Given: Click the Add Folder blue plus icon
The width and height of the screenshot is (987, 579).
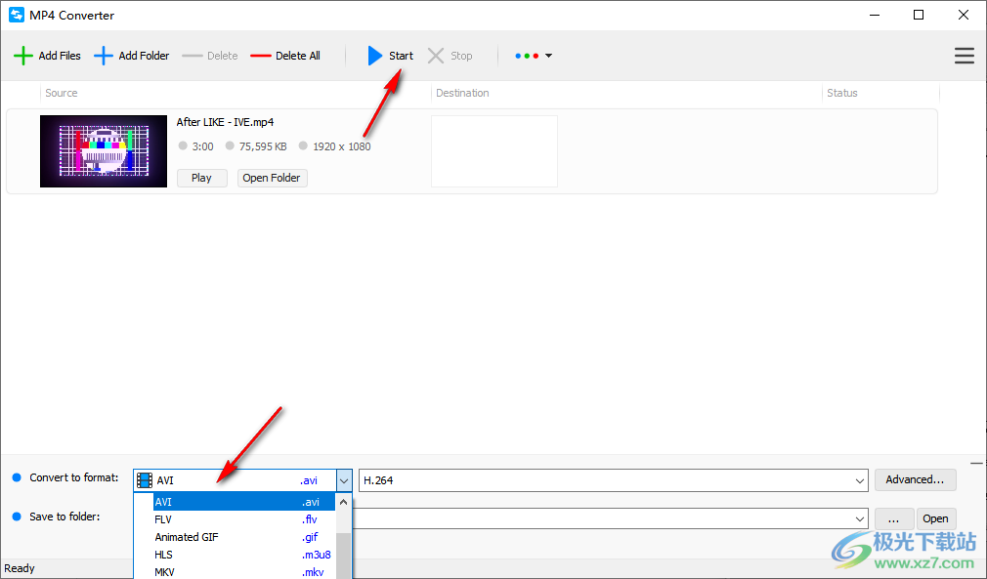Looking at the screenshot, I should pyautogui.click(x=102, y=55).
